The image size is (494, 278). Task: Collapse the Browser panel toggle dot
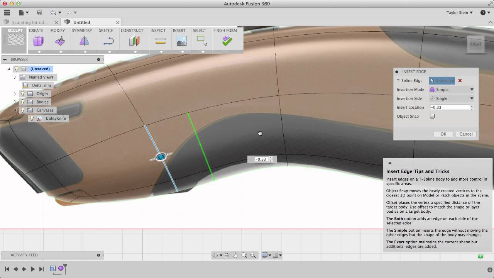[x=98, y=59]
